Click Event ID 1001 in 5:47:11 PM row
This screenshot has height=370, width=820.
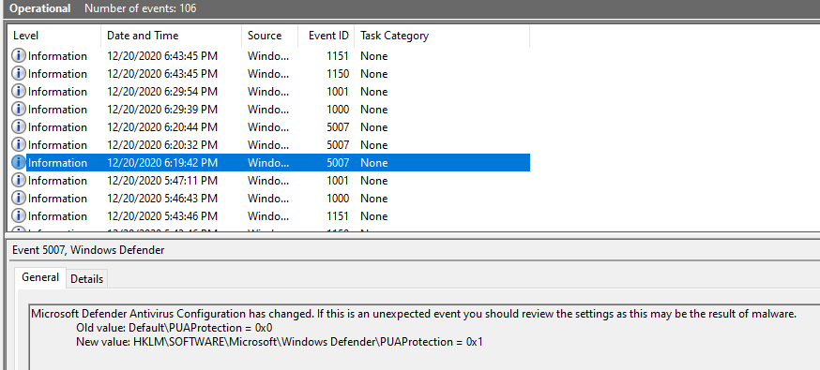pyautogui.click(x=338, y=181)
